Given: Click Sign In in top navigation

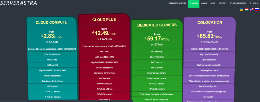Looking at the screenshot, I should tap(255, 3).
